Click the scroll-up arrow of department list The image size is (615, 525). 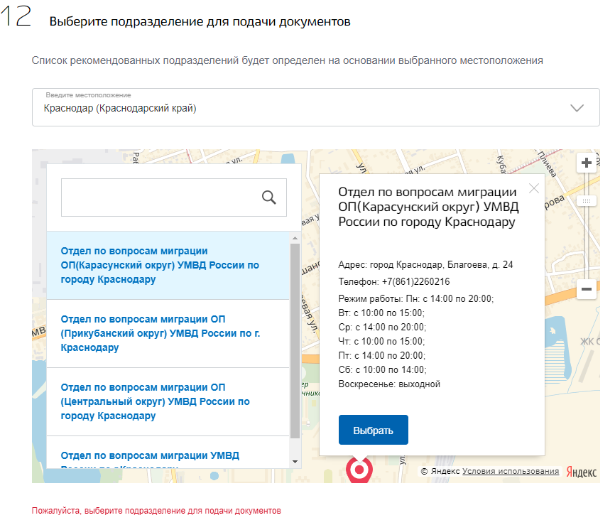295,237
